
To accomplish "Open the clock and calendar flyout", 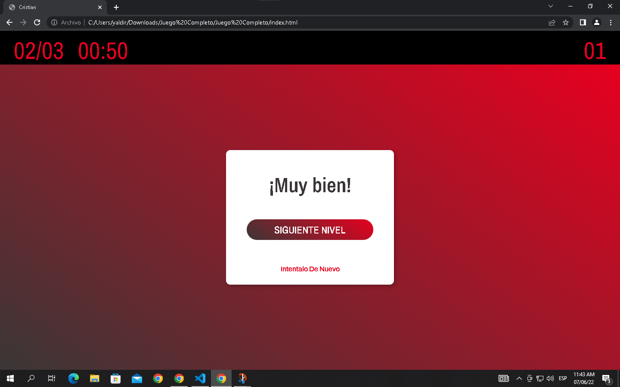I will [x=584, y=378].
